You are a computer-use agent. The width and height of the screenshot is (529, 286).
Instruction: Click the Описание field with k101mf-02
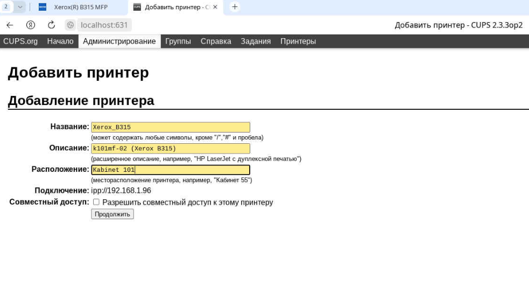point(171,149)
